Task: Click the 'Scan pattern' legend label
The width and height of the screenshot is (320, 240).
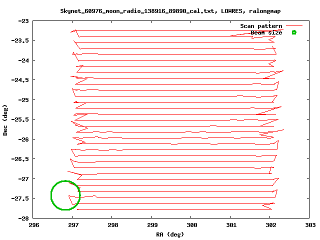Action: pyautogui.click(x=261, y=26)
